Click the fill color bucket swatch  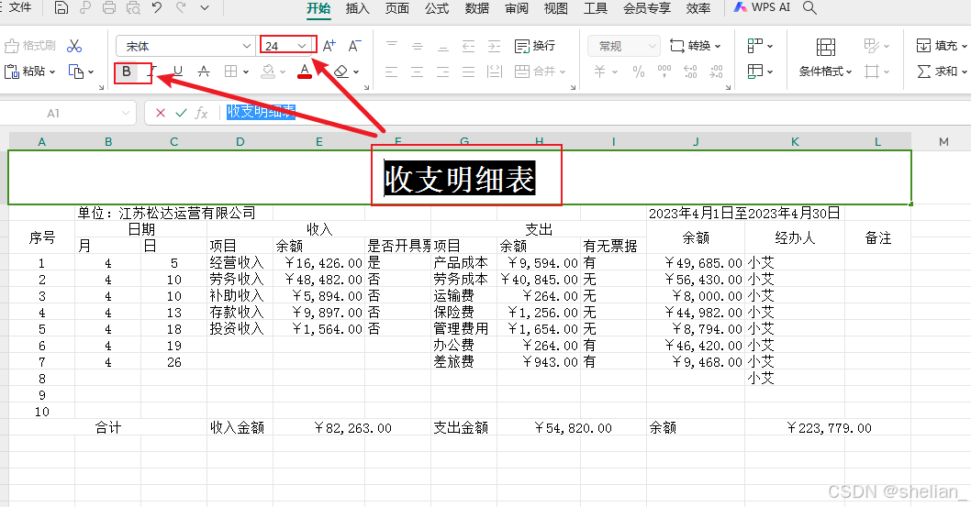point(268,72)
